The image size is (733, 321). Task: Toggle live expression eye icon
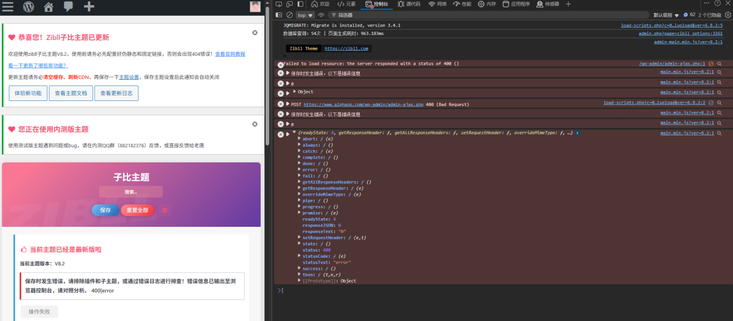click(321, 15)
